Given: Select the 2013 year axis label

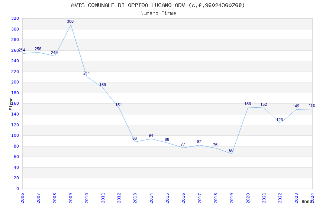Looking at the screenshot, I should [x=135, y=198].
